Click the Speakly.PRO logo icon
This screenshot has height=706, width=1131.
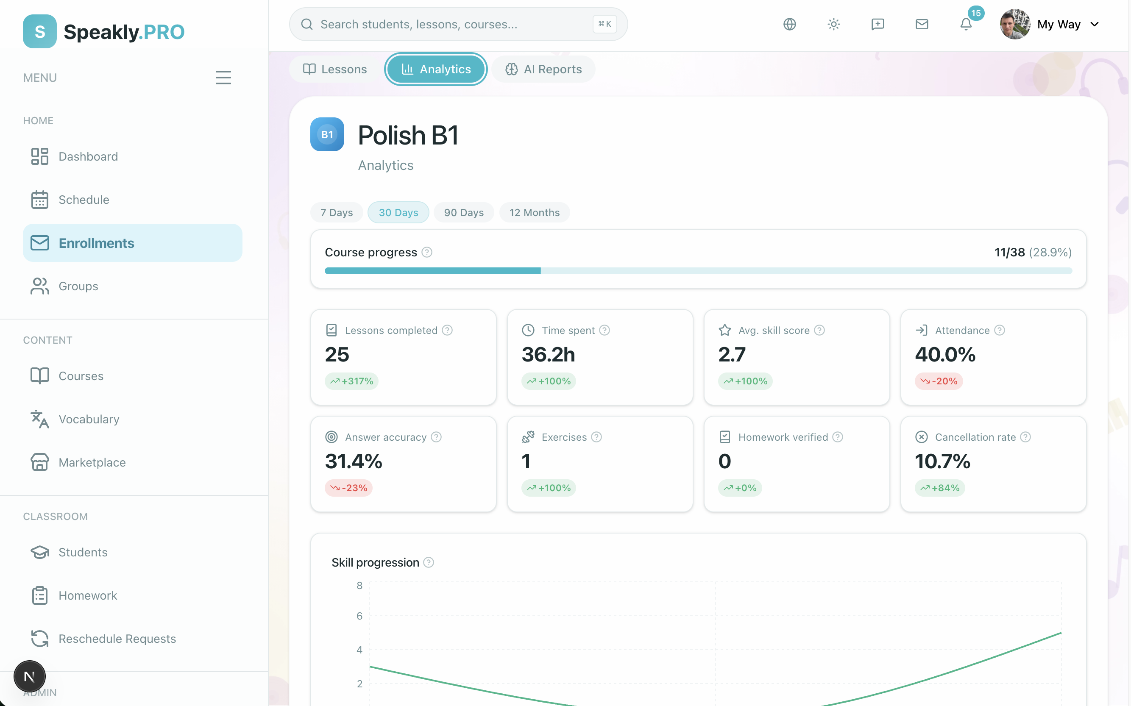point(40,31)
